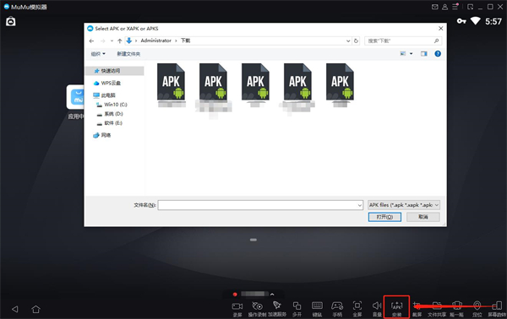Click 新建文件夹 new folder button
Screen dimensions: 507x319
(x=128, y=54)
